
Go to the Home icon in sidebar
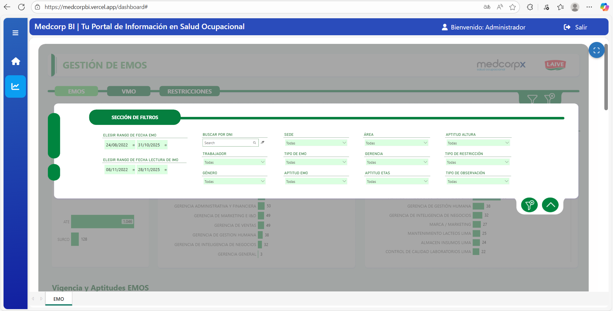click(x=16, y=61)
